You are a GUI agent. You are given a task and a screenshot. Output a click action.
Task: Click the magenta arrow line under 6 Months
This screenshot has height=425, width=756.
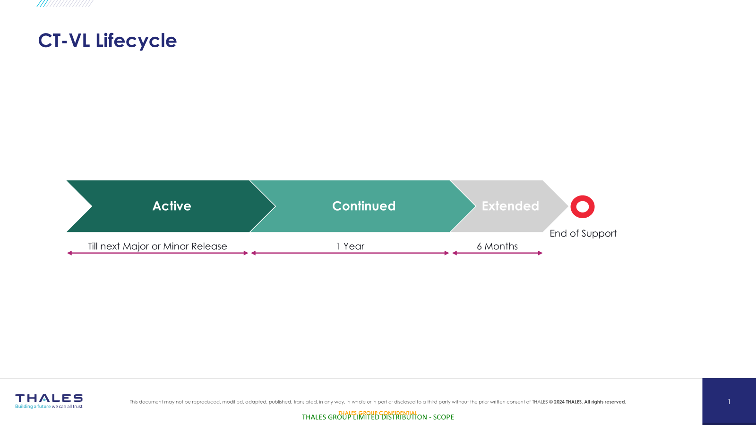pyautogui.click(x=497, y=253)
